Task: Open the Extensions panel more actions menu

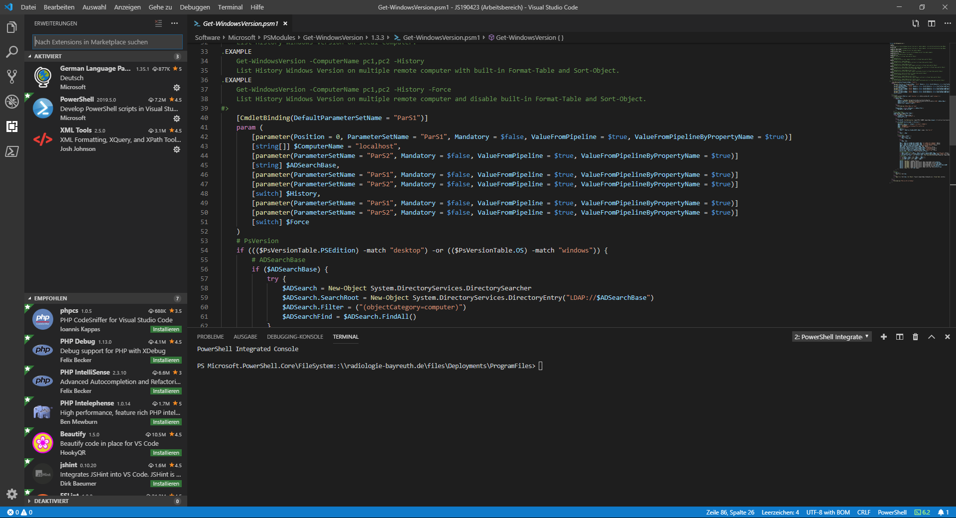Action: [x=174, y=23]
